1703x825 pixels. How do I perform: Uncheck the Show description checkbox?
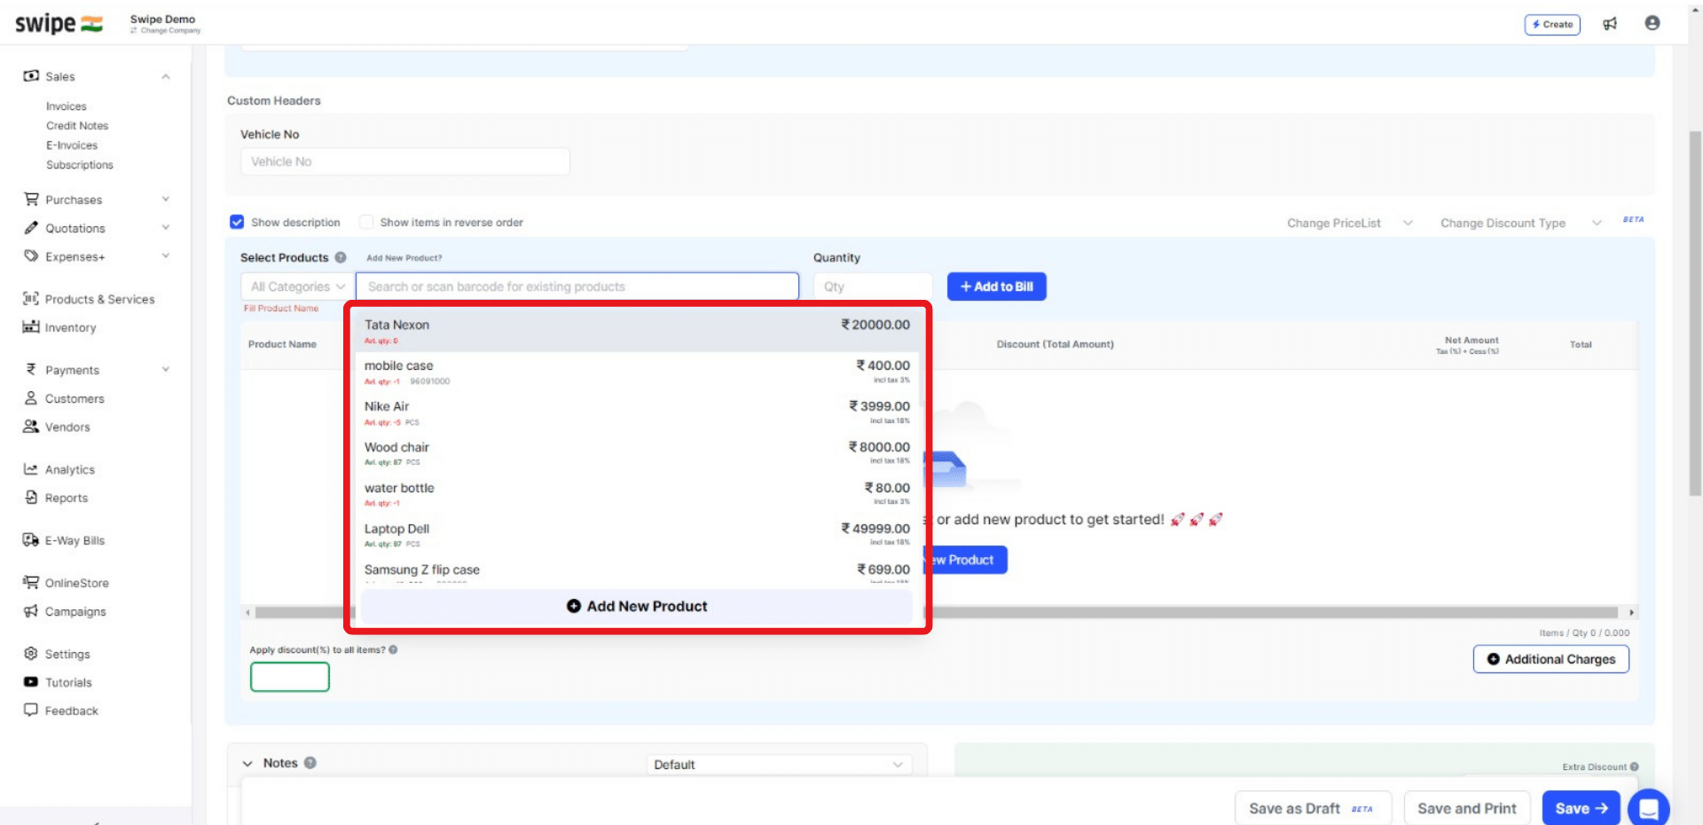point(237,222)
